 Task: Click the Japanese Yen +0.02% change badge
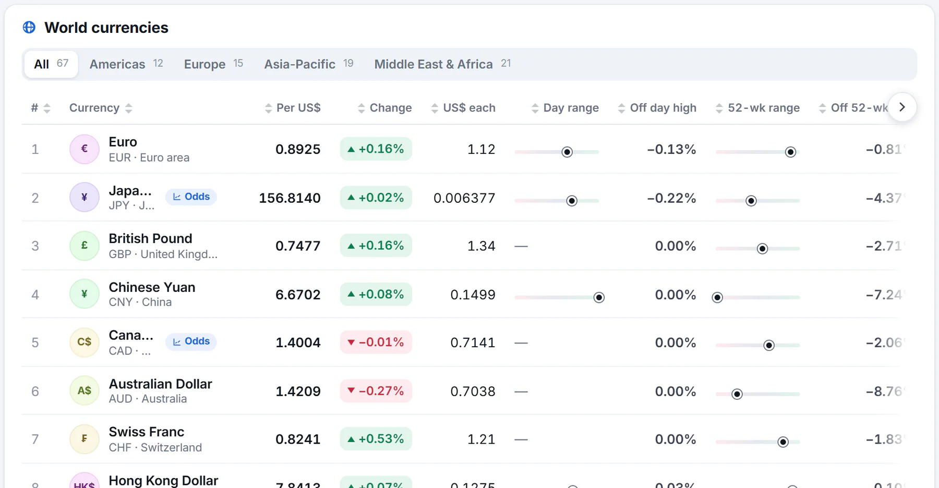tap(376, 198)
